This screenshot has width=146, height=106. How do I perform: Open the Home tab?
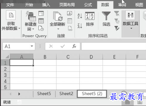tap(29, 5)
